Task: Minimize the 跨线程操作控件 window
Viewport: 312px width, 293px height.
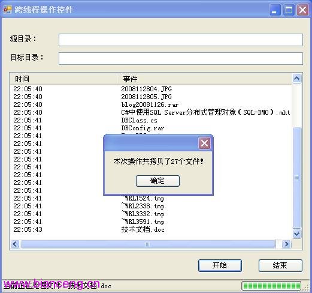Action: tap(275, 10)
